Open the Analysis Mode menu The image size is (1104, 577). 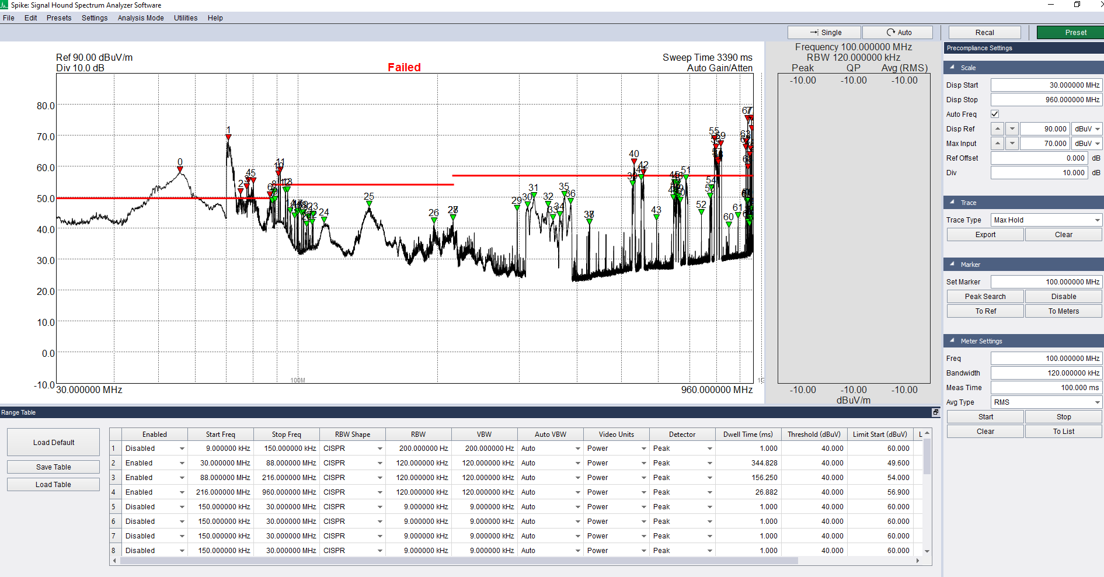(140, 18)
